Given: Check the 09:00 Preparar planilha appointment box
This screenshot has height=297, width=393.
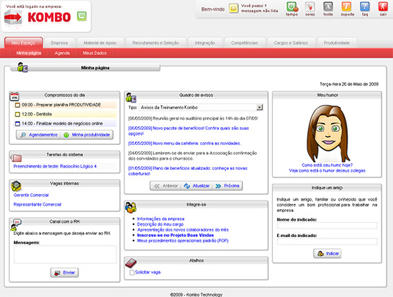Looking at the screenshot, I should click(x=17, y=105).
